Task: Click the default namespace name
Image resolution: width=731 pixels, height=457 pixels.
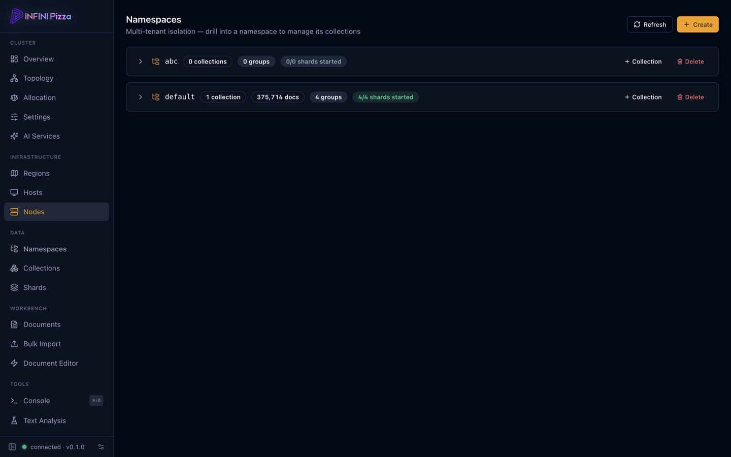Action: click(180, 97)
